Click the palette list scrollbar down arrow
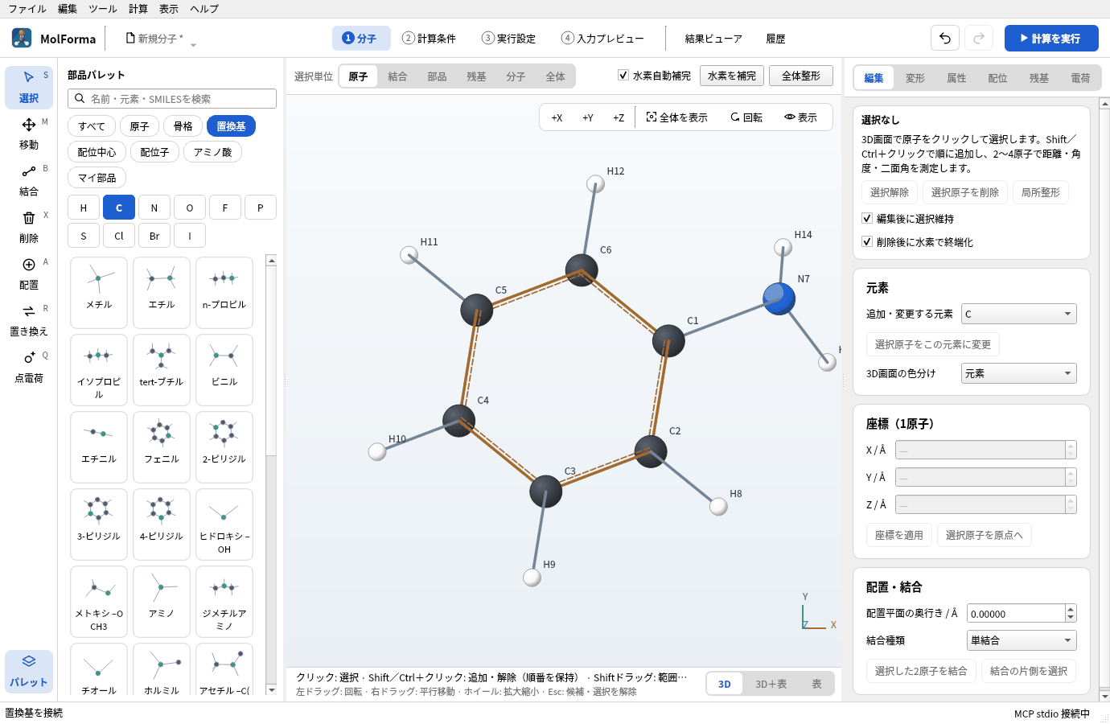The image size is (1110, 724). click(x=271, y=689)
